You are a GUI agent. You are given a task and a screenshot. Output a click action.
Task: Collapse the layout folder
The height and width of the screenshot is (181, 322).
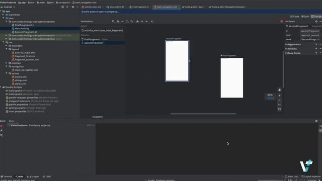click(7, 49)
